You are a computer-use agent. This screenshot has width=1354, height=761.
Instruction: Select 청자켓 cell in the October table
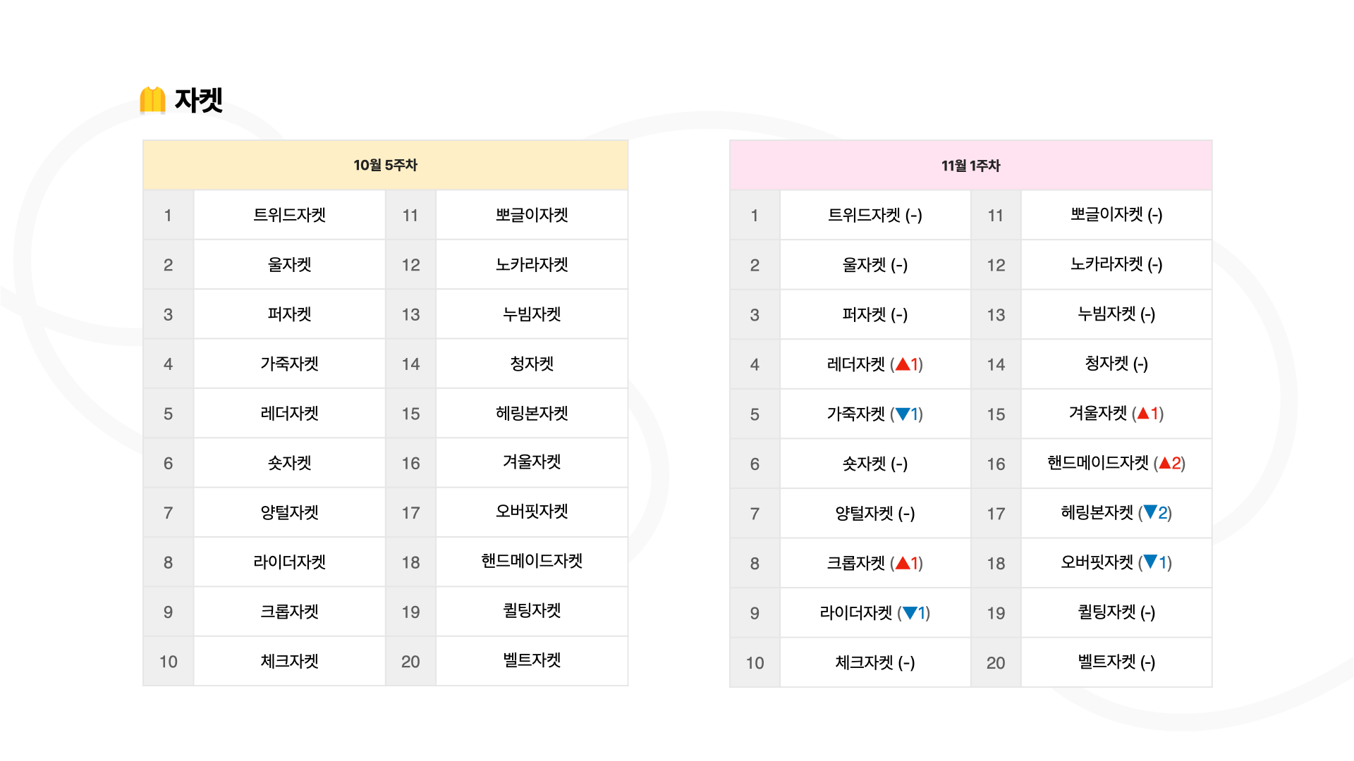532,364
